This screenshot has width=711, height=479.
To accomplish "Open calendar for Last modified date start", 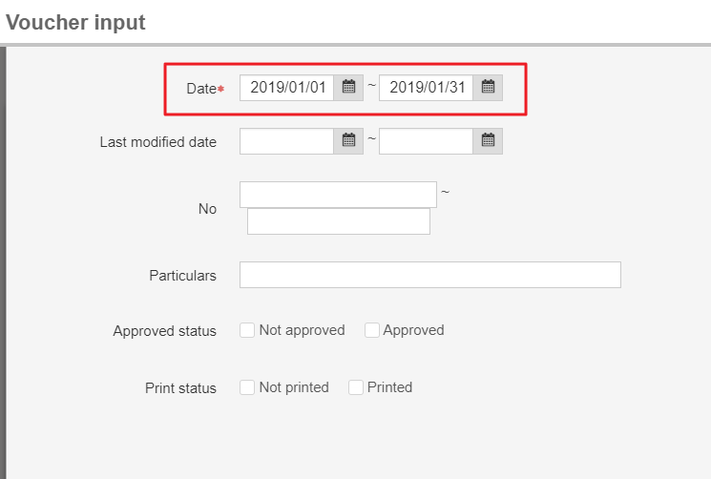I will click(348, 141).
